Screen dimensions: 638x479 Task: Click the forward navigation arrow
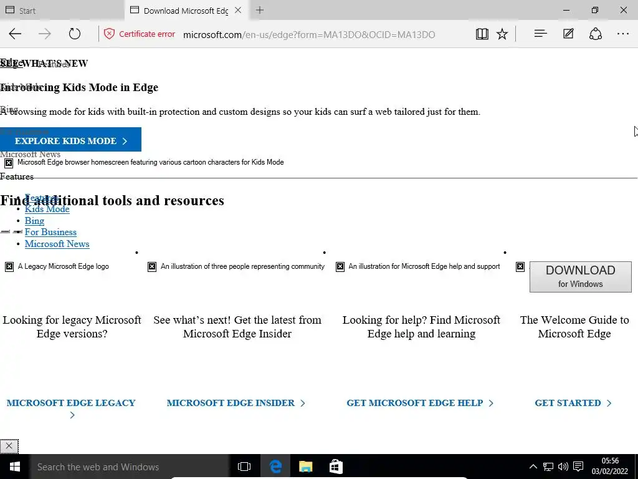coord(45,34)
